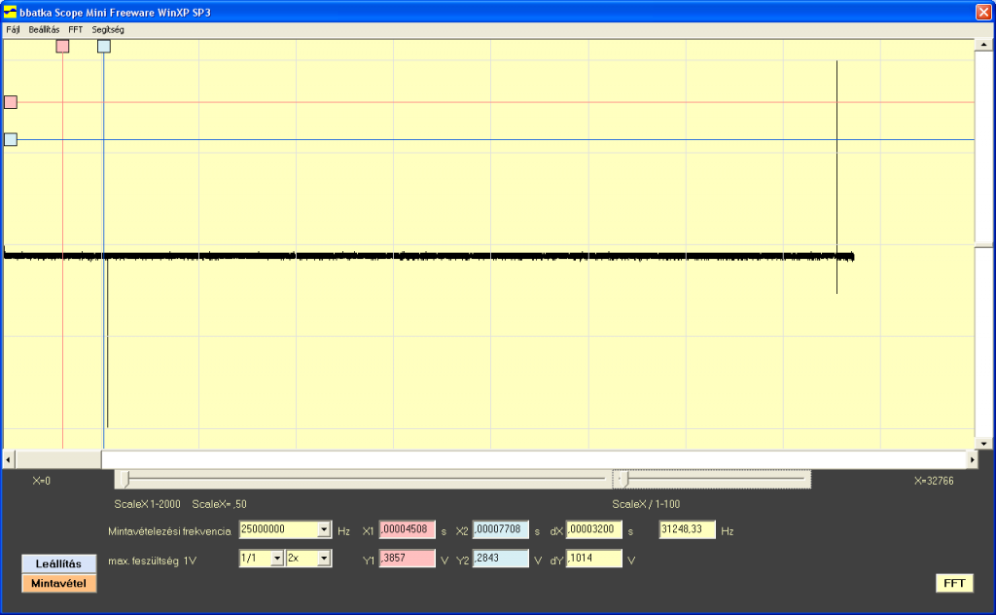Click the ScaleX 1-2000 slider thumb
Viewport: 996px width, 615px height.
tap(125, 480)
